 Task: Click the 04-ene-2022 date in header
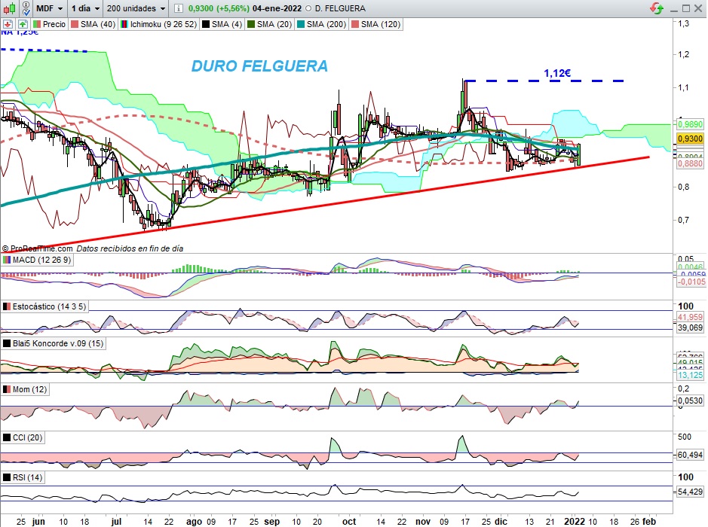[277, 8]
